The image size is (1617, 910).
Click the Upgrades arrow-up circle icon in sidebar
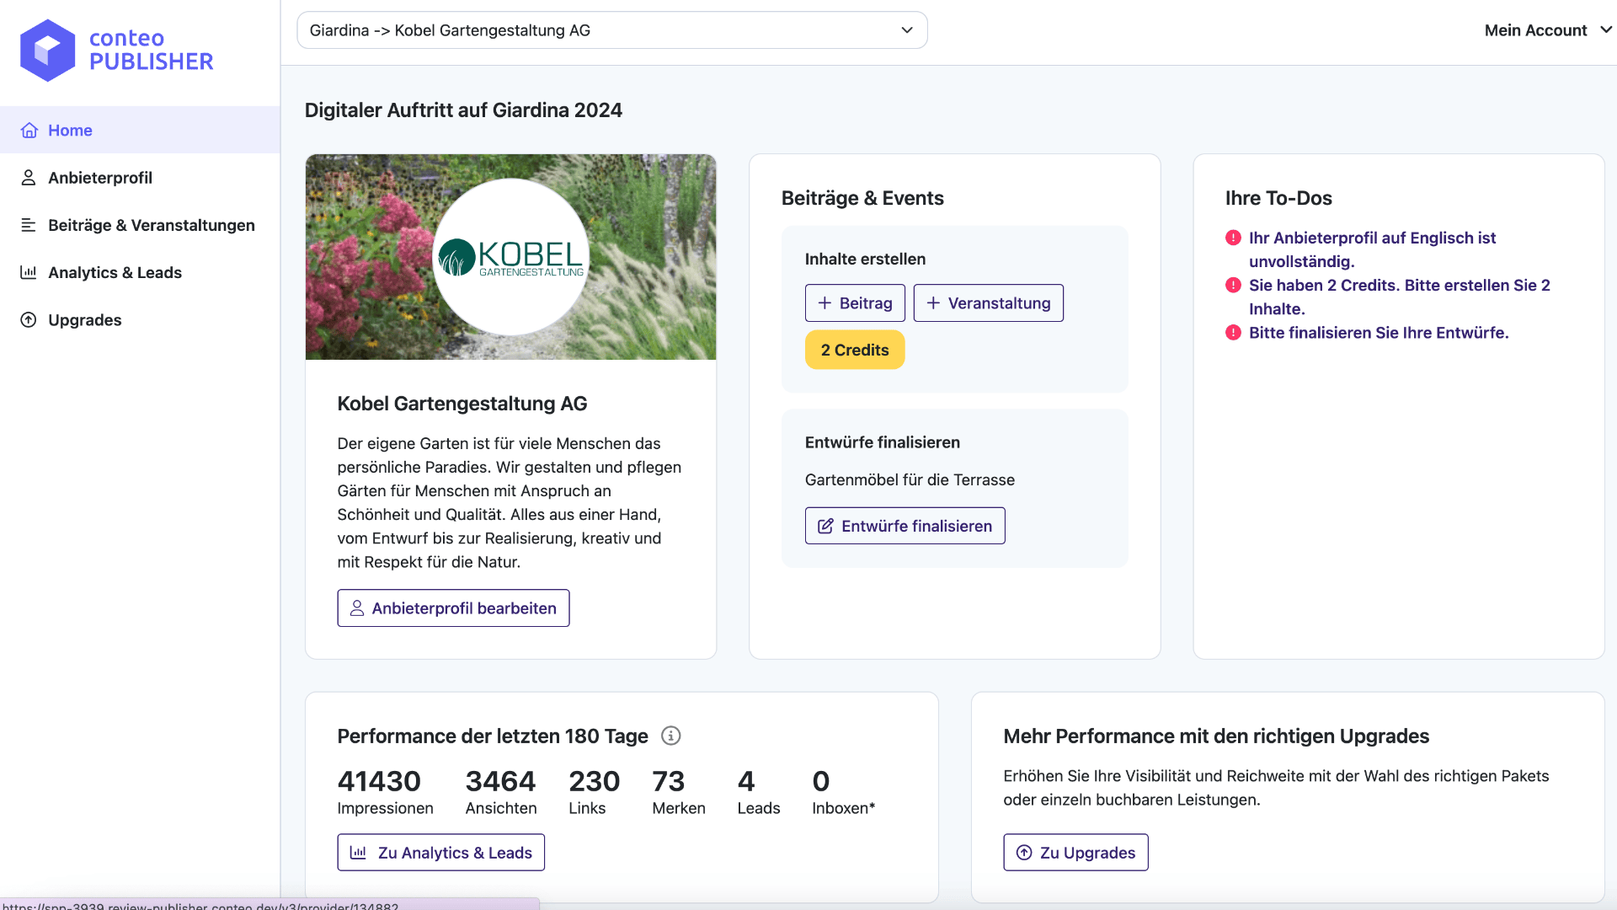point(29,320)
